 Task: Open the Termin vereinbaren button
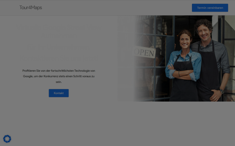pyautogui.click(x=210, y=8)
